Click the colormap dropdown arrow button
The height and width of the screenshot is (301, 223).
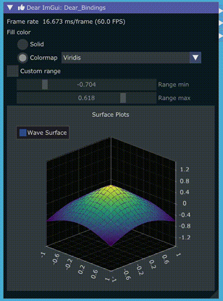pos(195,58)
